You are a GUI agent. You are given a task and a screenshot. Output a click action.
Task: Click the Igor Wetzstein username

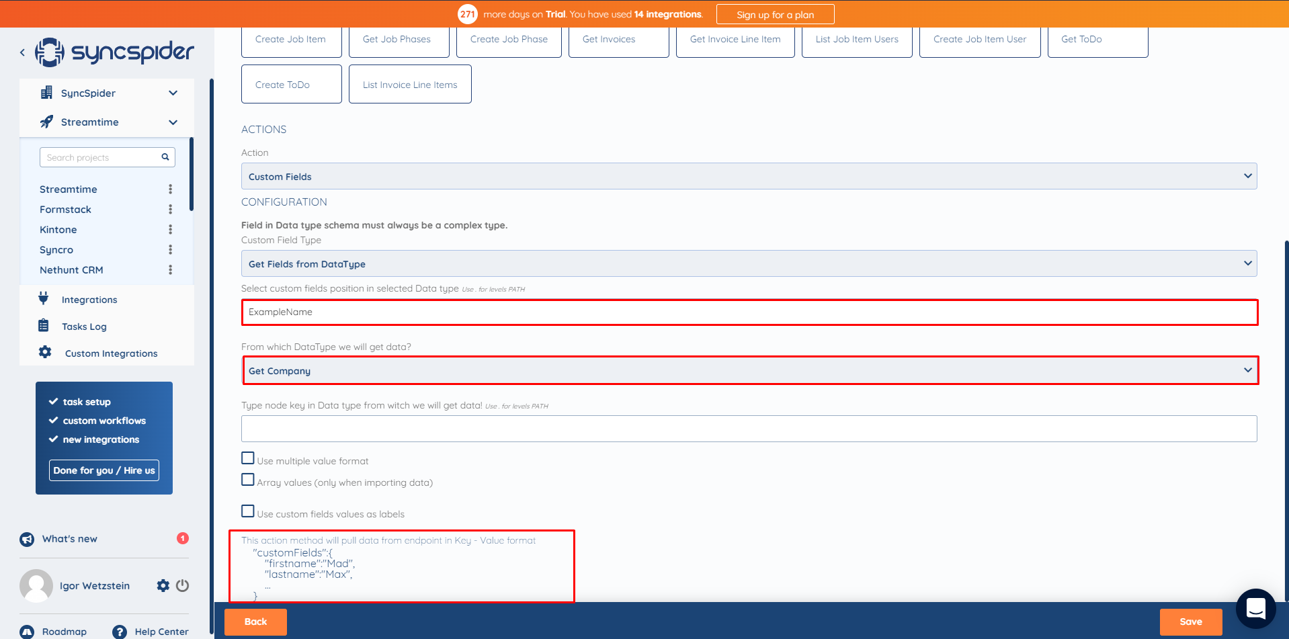pos(95,586)
